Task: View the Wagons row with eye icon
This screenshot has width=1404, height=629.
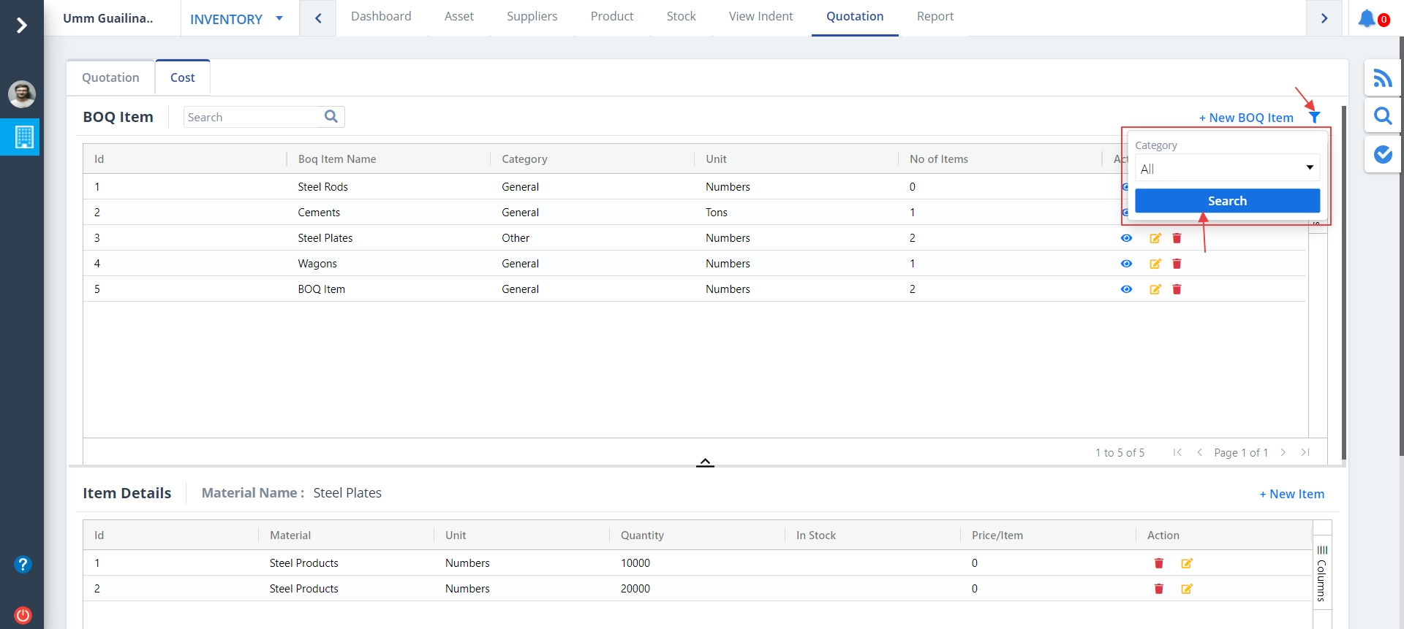Action: pos(1126,264)
